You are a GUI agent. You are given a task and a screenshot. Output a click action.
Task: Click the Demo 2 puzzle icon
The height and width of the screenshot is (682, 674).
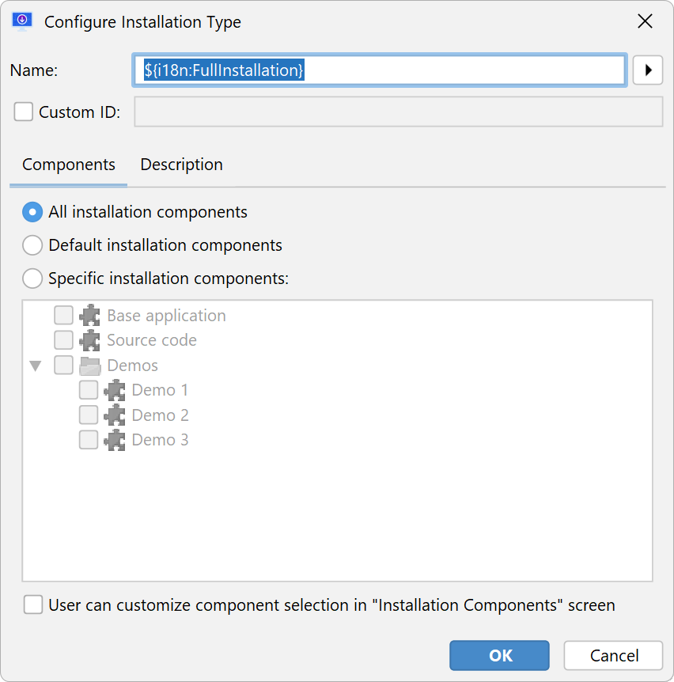pos(115,415)
